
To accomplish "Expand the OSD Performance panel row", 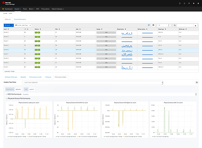I will point(14,94).
